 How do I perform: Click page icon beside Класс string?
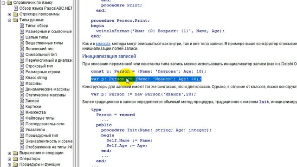22,77
